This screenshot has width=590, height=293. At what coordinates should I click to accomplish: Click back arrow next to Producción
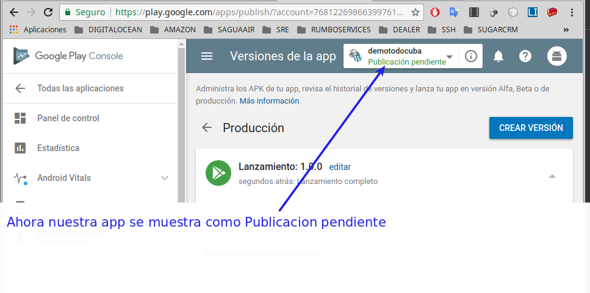click(x=207, y=128)
